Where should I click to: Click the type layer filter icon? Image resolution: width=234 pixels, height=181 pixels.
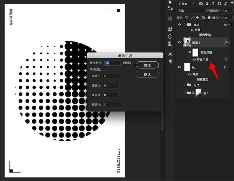point(213,4)
